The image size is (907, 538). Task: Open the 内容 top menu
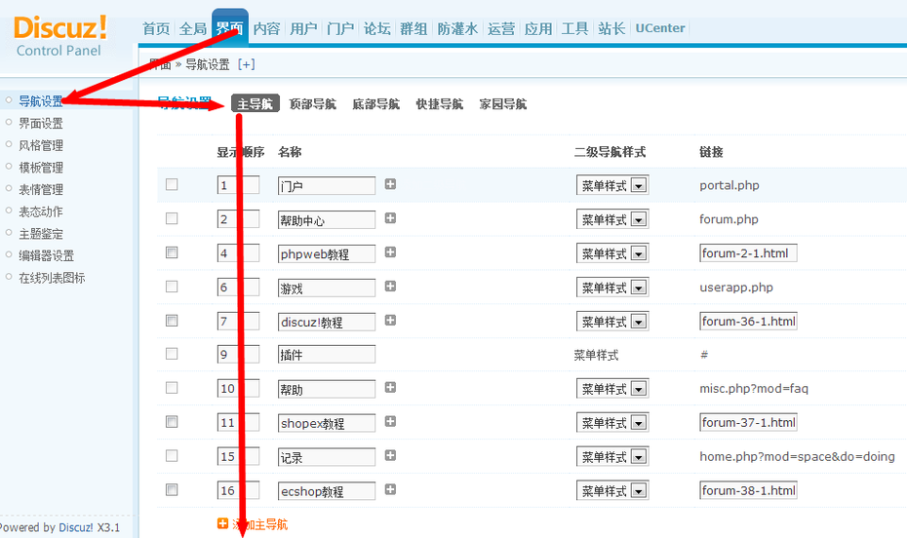click(266, 28)
